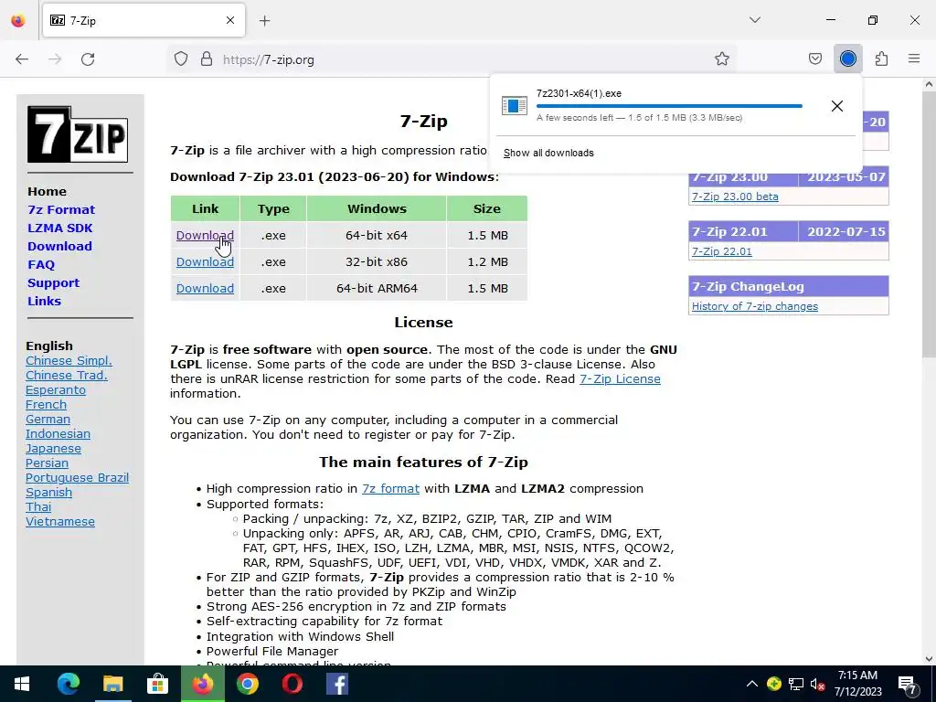The height and width of the screenshot is (702, 936).
Task: Click the network tray icon
Action: click(x=796, y=684)
